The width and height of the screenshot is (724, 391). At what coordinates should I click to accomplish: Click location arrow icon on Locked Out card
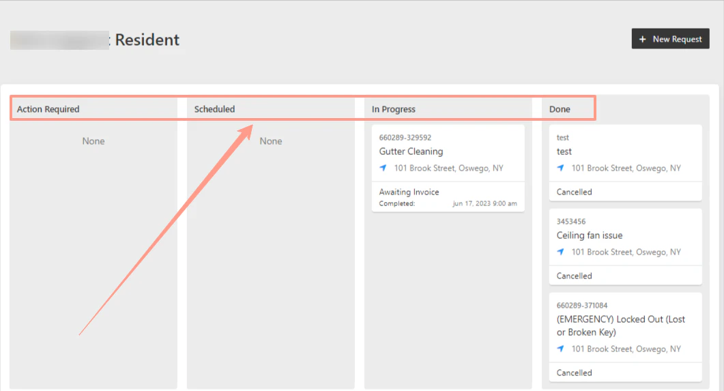tap(560, 349)
